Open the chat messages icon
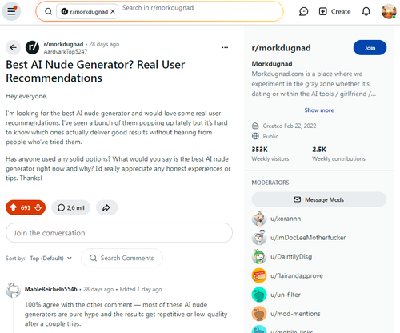The width and height of the screenshot is (400, 333). coord(303,11)
